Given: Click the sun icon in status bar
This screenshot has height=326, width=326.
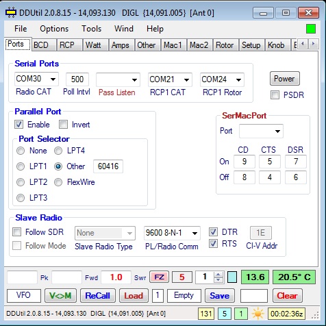Looking at the screenshot, I should 258,314.
